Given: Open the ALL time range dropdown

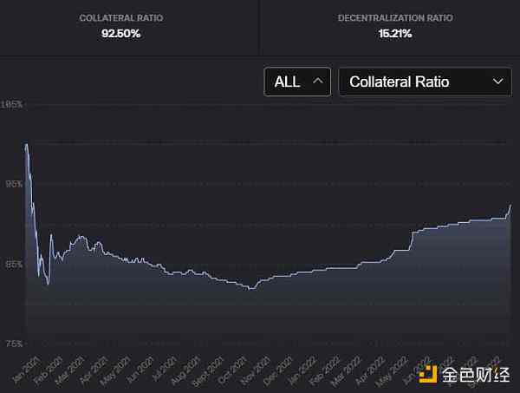Looking at the screenshot, I should click(x=297, y=82).
